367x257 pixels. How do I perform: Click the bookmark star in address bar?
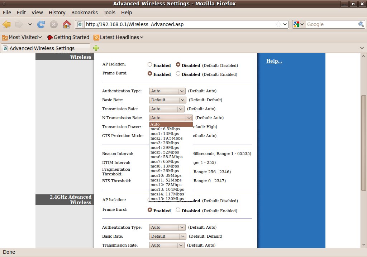click(x=278, y=24)
